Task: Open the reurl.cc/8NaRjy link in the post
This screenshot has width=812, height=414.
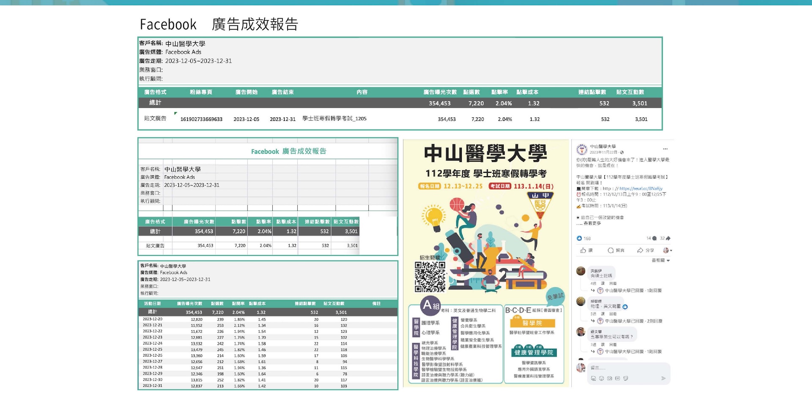Action: 641,189
